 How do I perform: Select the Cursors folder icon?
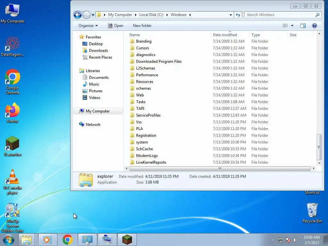click(132, 48)
